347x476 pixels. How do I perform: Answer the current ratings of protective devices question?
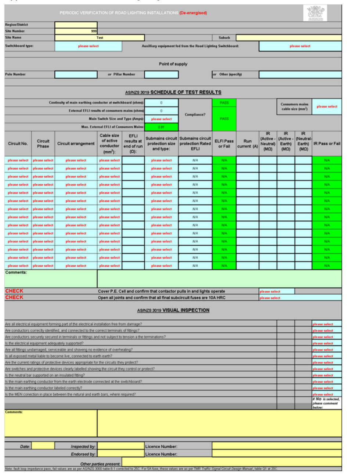tap(327, 363)
